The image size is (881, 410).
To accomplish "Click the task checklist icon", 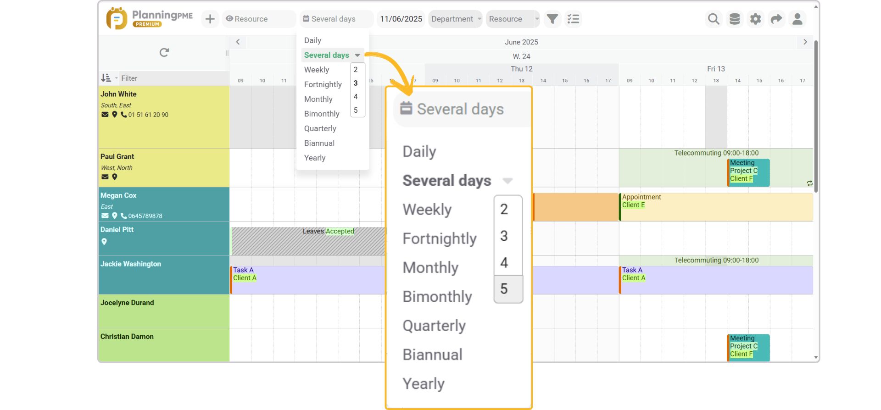I will [x=573, y=19].
